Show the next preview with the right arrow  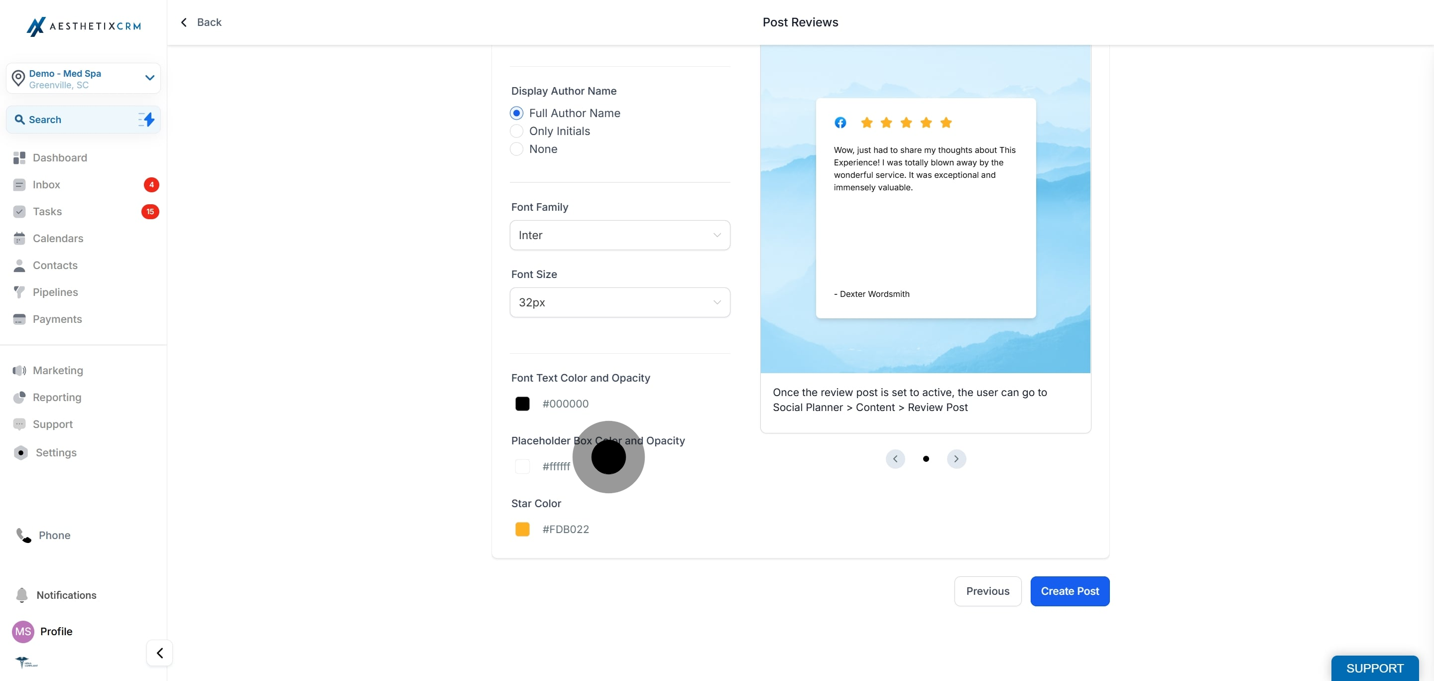(956, 459)
